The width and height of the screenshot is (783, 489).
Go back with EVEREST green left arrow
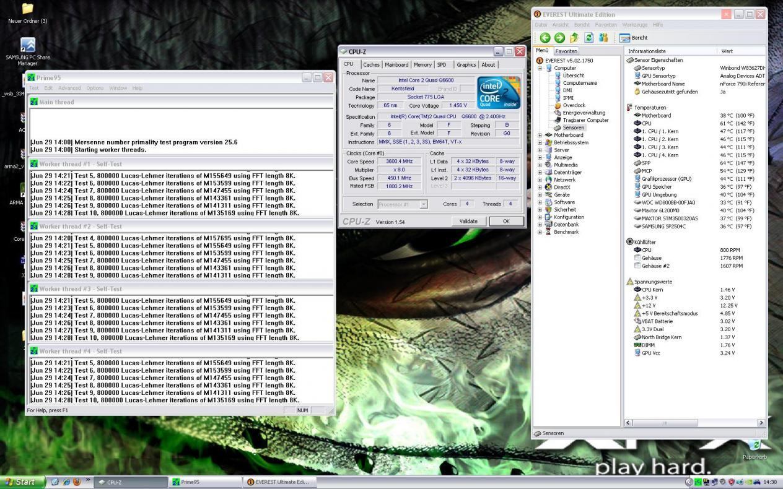tap(545, 38)
